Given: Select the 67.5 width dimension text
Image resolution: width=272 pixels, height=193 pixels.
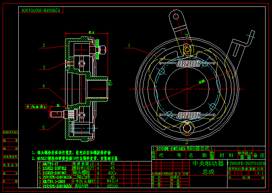Looking at the screenshot, I should point(91,32).
